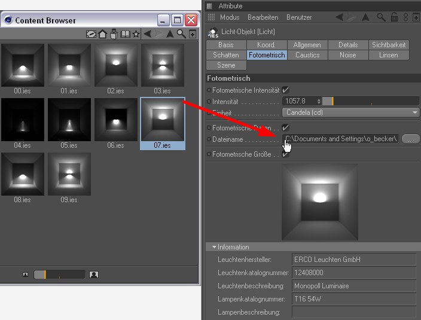
Task: Click the search magnifier in Content Browser
Action: 181,35
